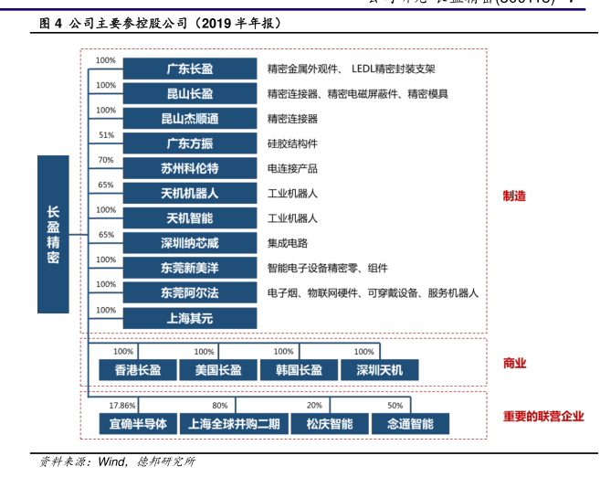Select the 天机机器人 subsidiary box
The width and height of the screenshot is (600, 477).
point(190,194)
